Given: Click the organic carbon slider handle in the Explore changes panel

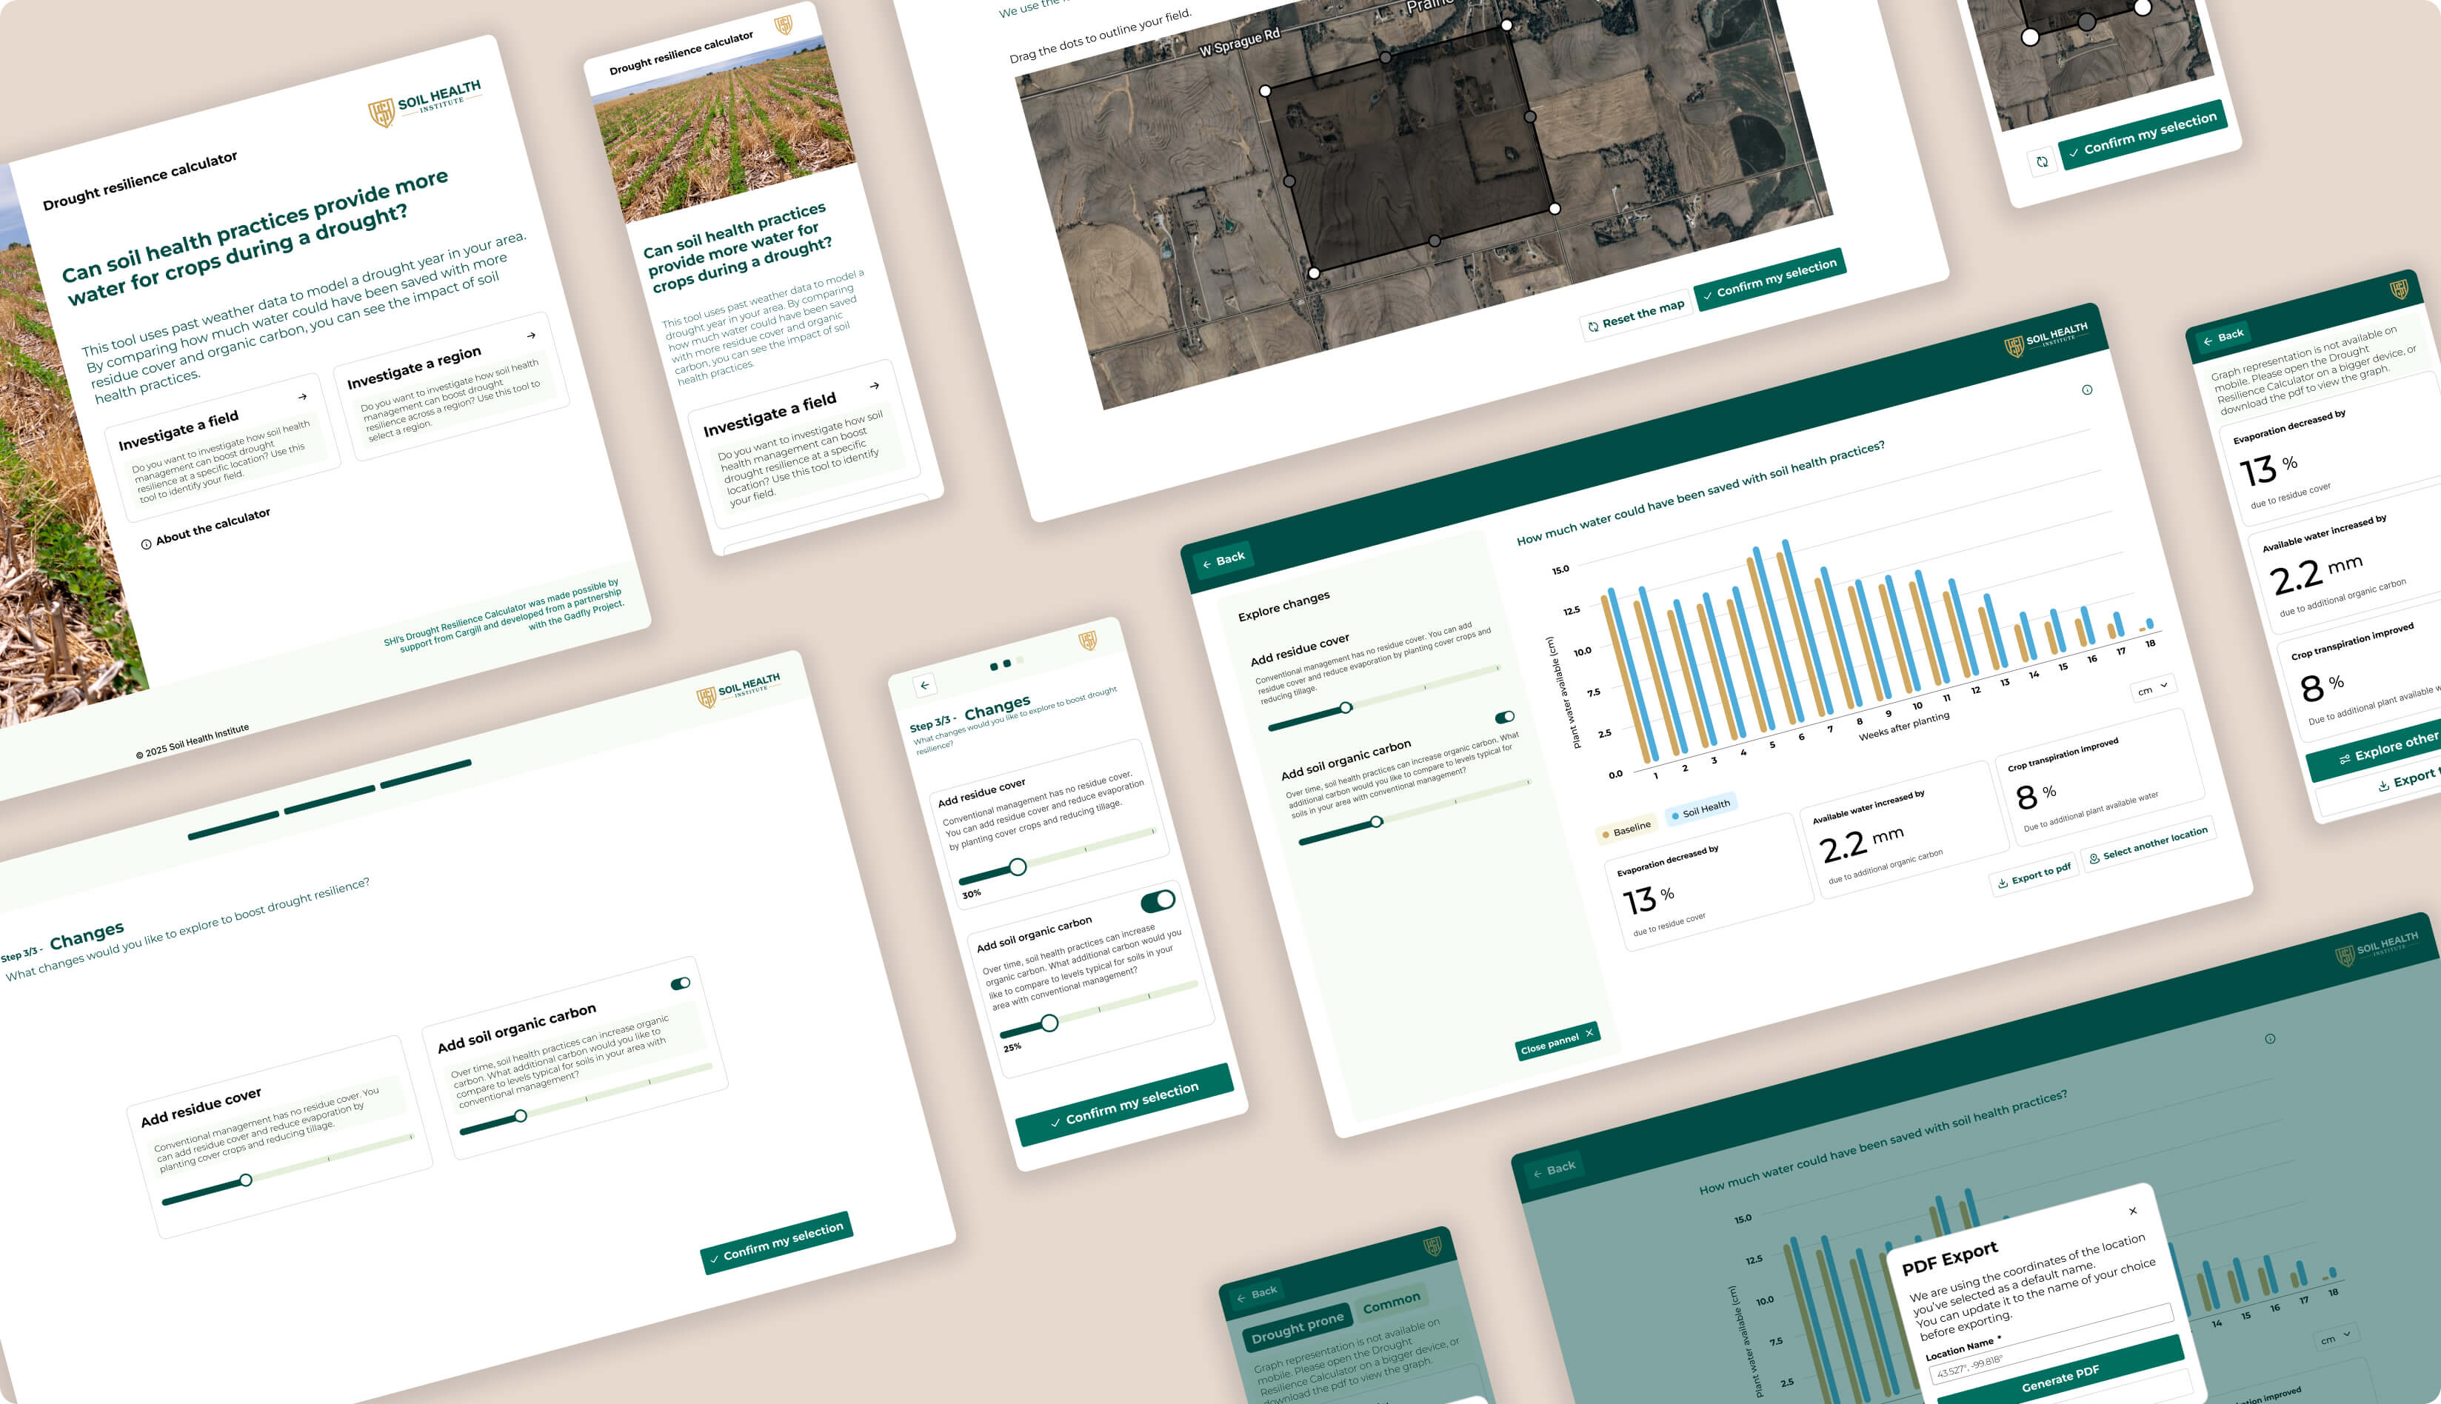Looking at the screenshot, I should tap(1376, 821).
